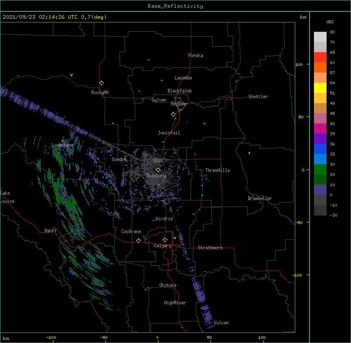Click the Ponoka city label
351x343 pixels.
195,55
